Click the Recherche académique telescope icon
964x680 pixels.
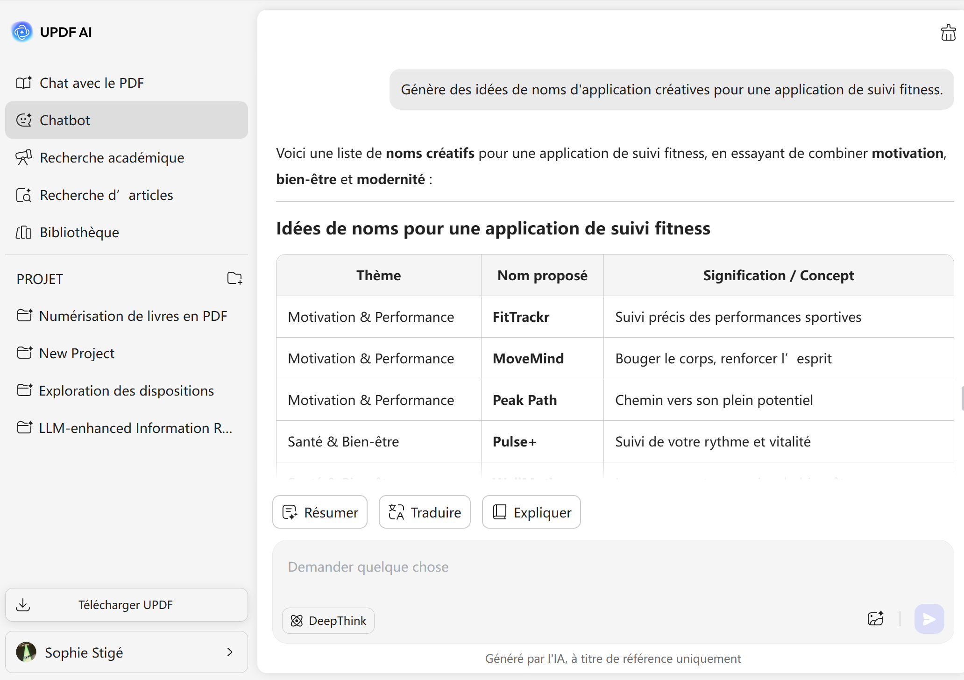23,157
